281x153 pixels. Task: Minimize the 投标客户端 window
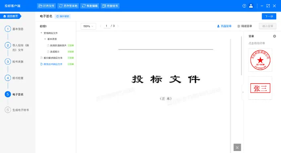(262, 6)
